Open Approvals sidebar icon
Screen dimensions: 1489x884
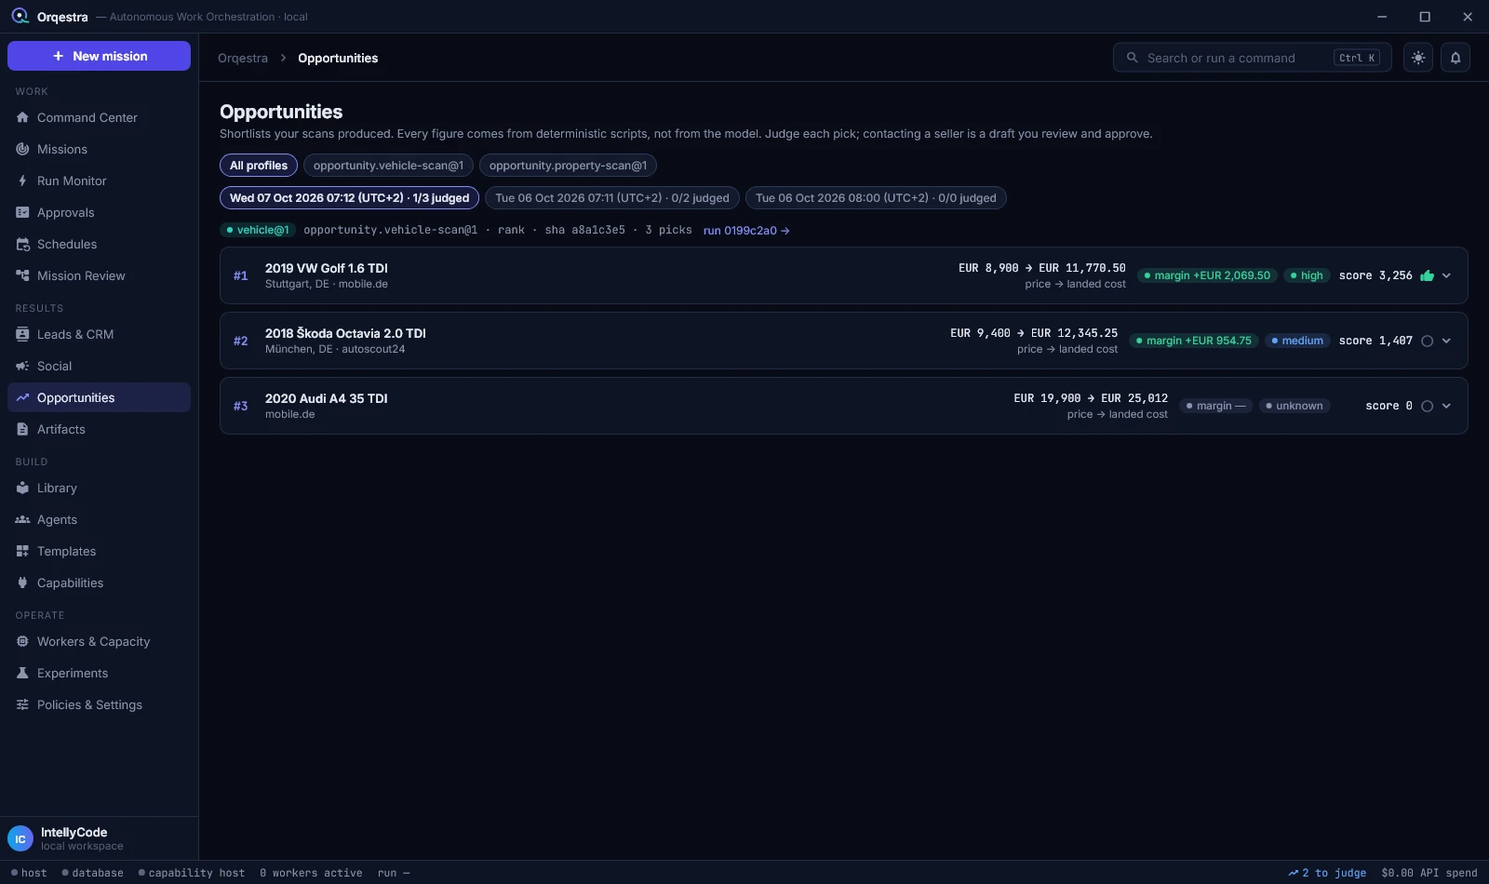pos(22,212)
